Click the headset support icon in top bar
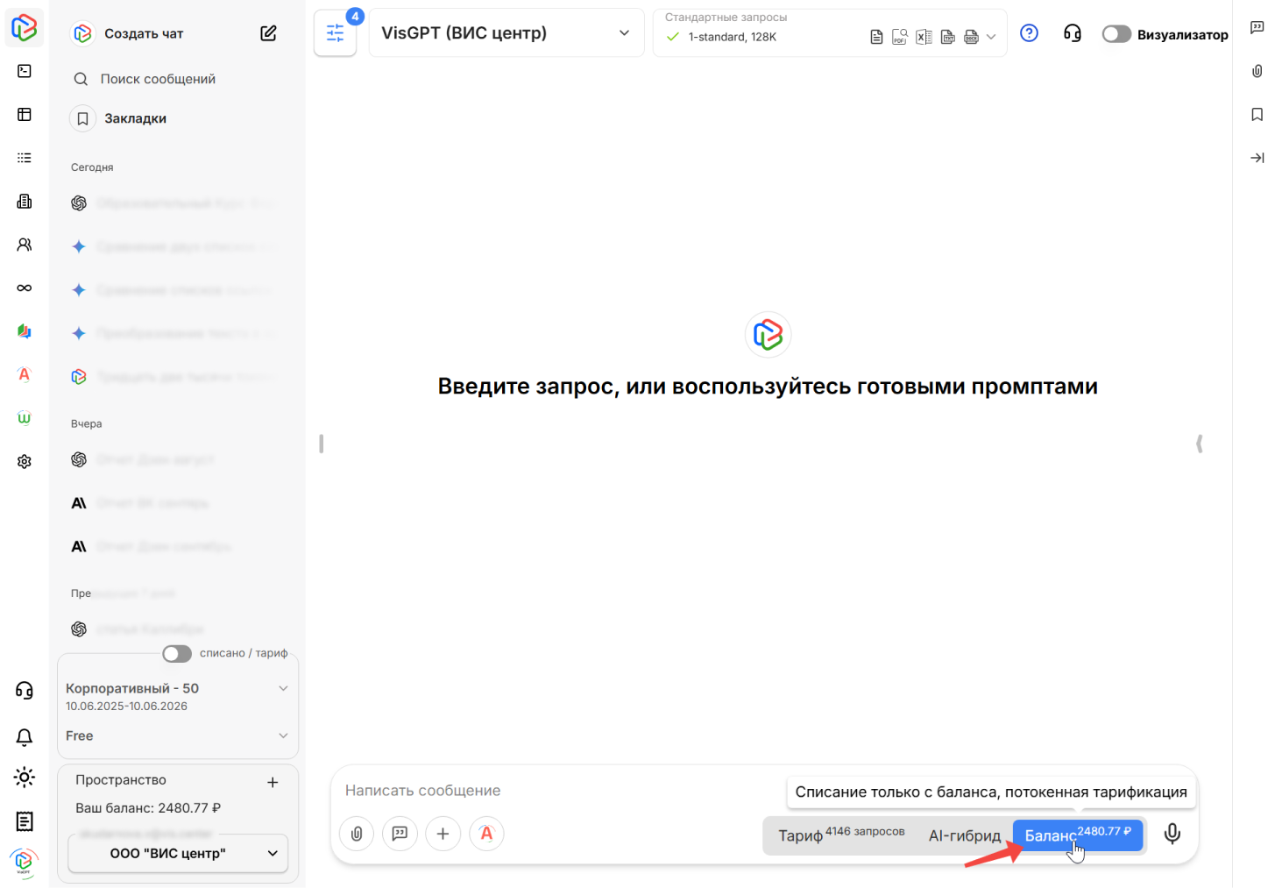The height and width of the screenshot is (888, 1282). 1072,33
